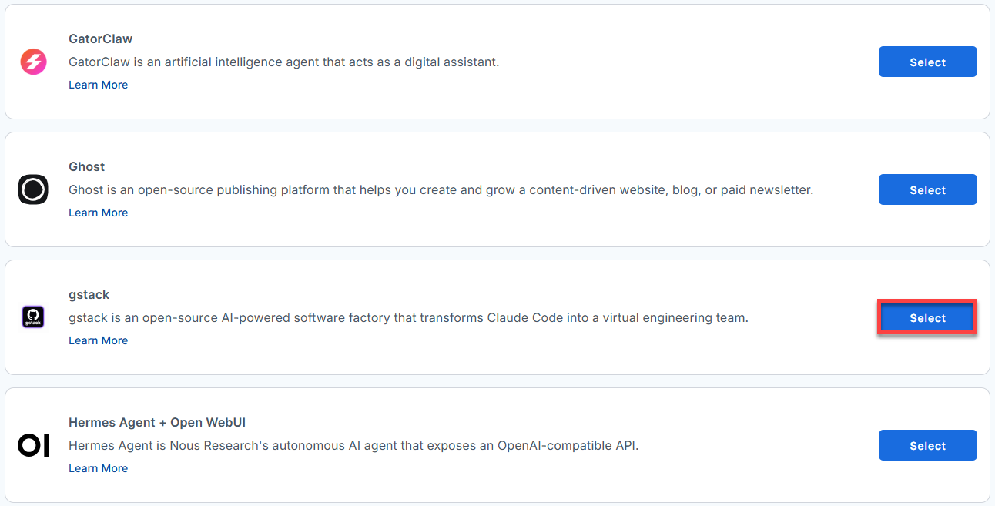Click the GatorClaw lightning bolt logo
Screen dimensions: 995x506
coord(33,62)
